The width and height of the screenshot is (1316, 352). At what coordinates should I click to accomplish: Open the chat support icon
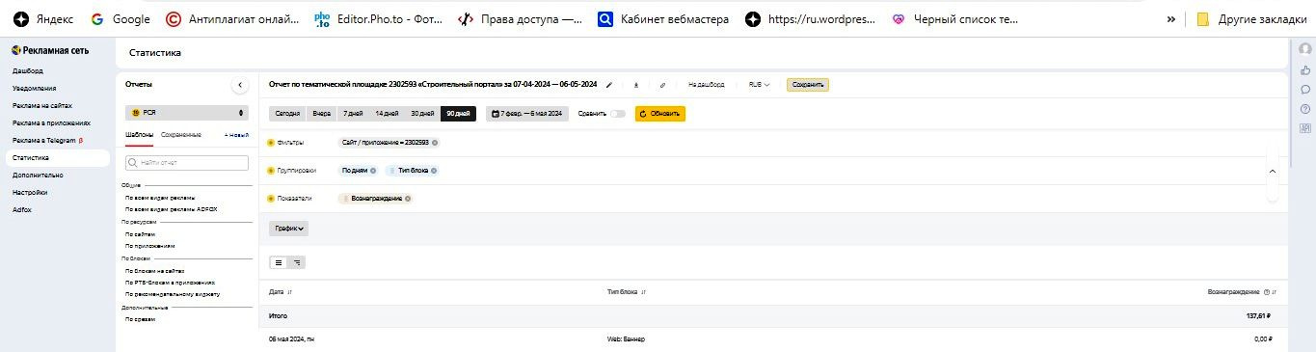(x=1305, y=89)
